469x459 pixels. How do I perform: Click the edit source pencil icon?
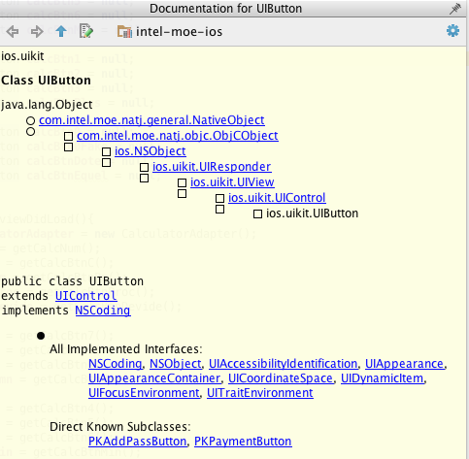tap(86, 31)
